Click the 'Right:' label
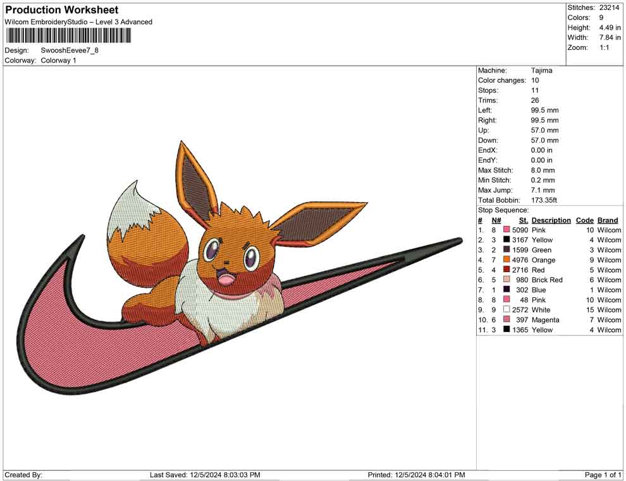 tap(487, 121)
